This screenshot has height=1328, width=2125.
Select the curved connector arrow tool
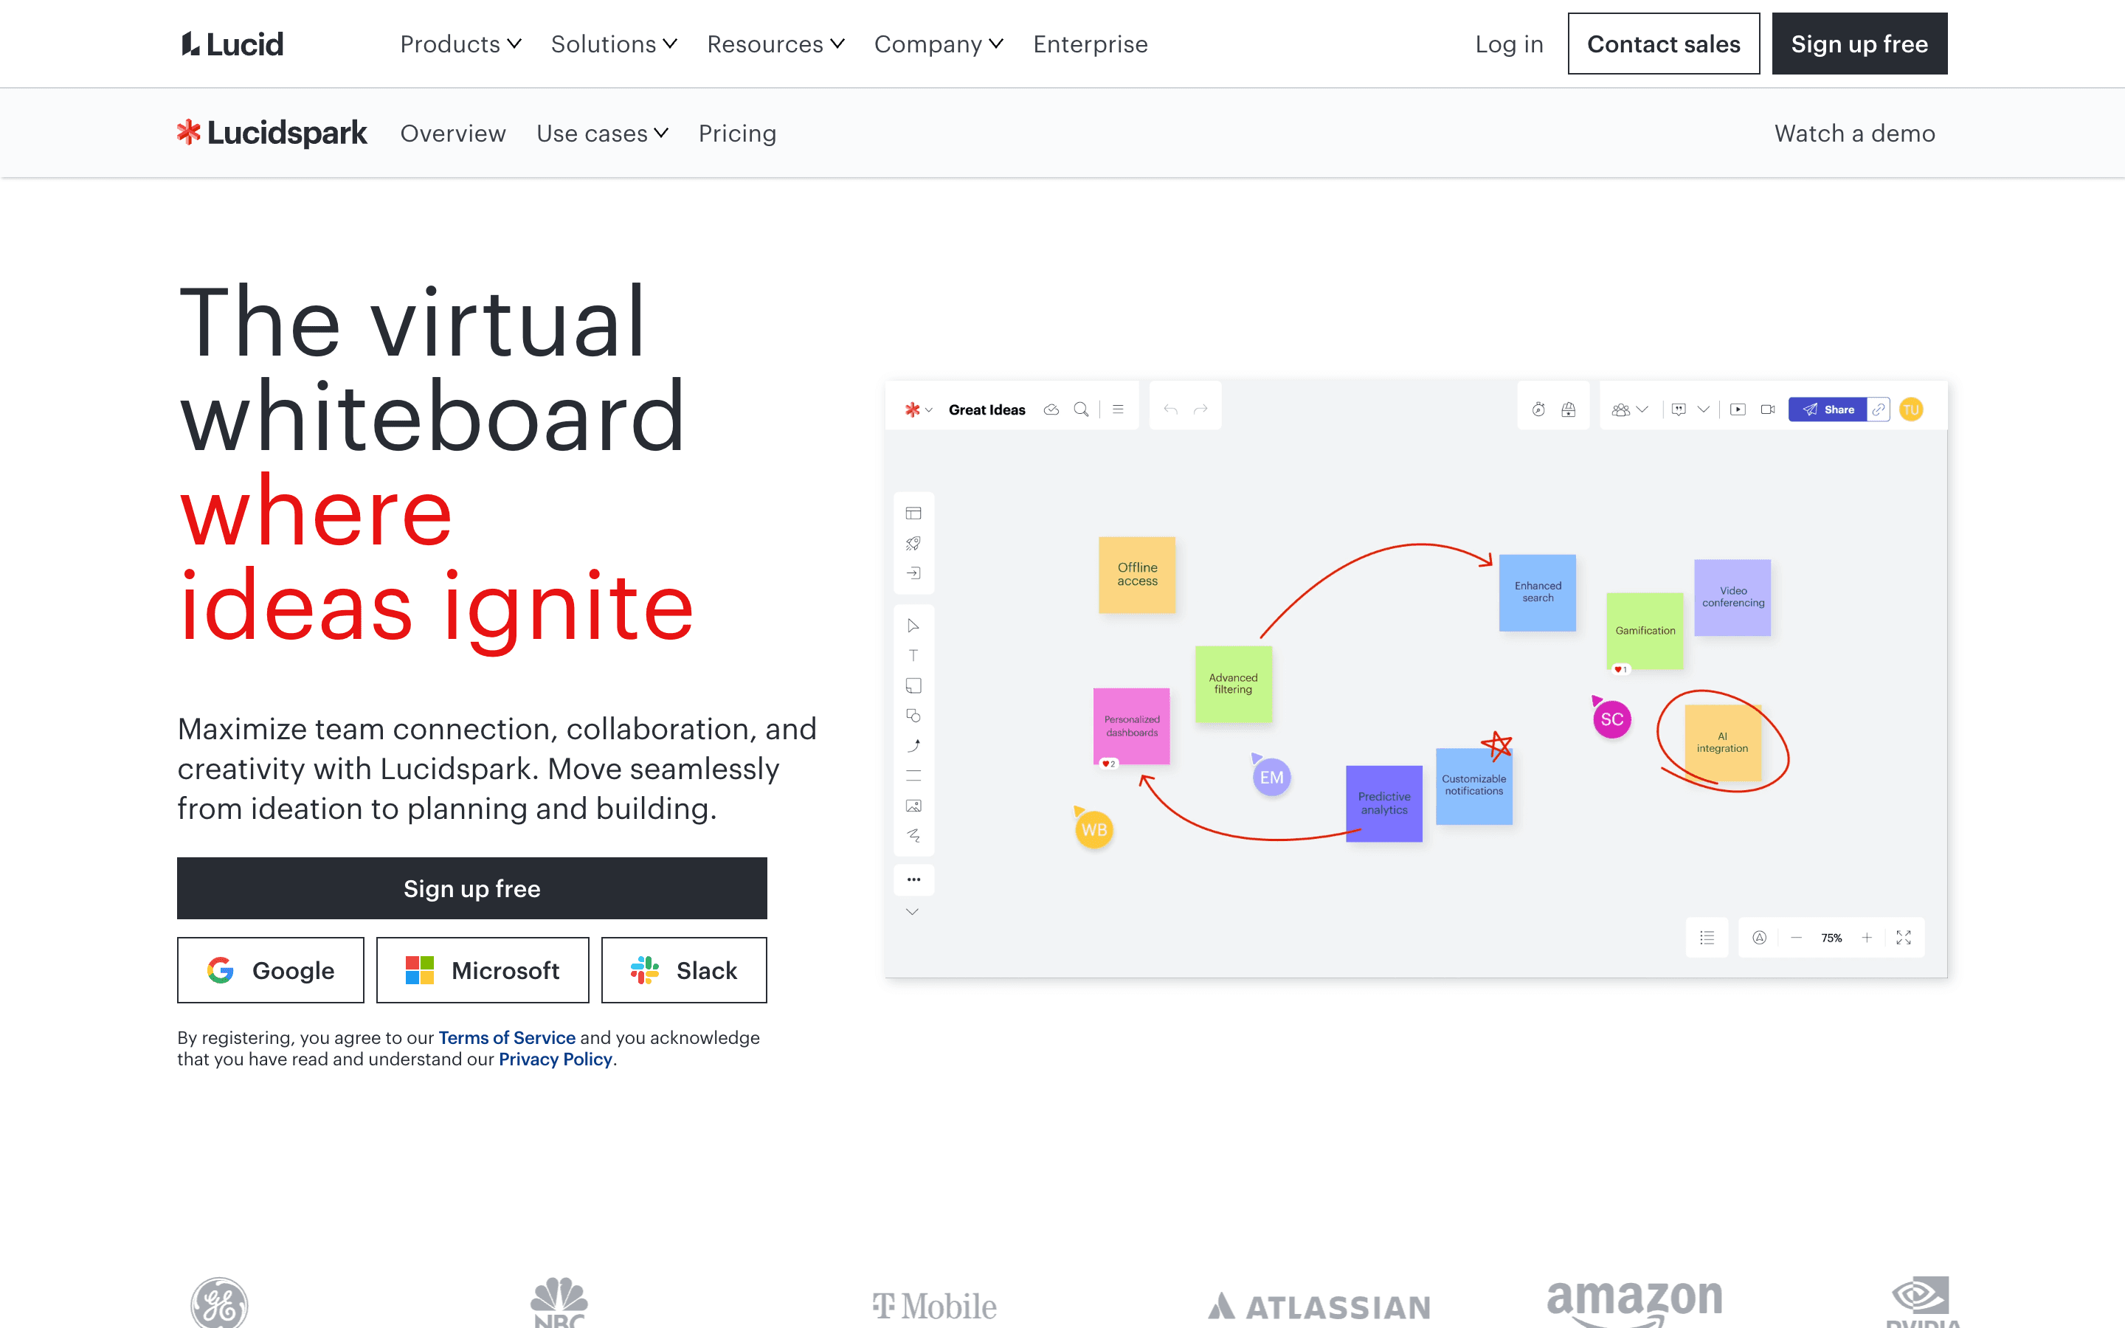pyautogui.click(x=913, y=745)
